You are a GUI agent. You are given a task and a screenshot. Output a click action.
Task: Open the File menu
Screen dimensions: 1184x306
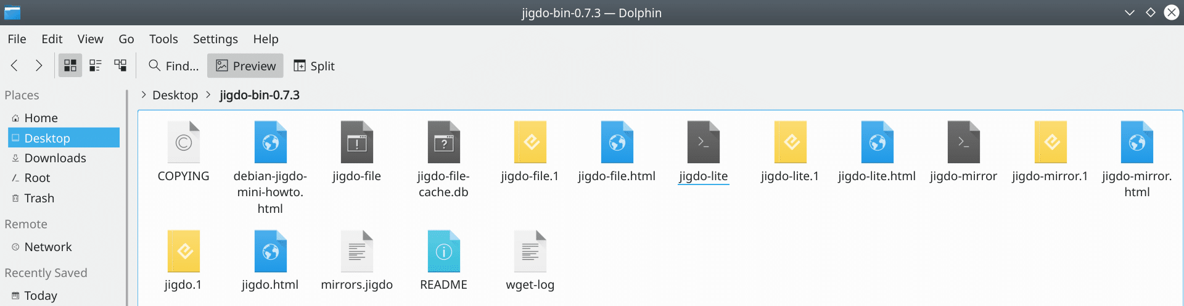[17, 39]
